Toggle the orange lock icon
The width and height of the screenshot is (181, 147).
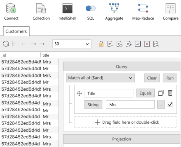click(x=101, y=44)
